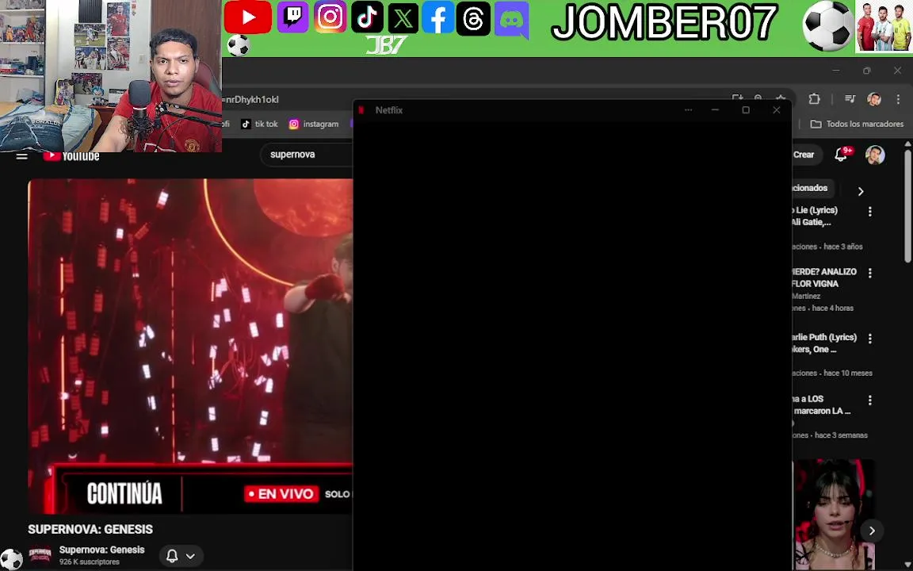
Task: Click the 926 K suscriptores text
Action: [89, 562]
